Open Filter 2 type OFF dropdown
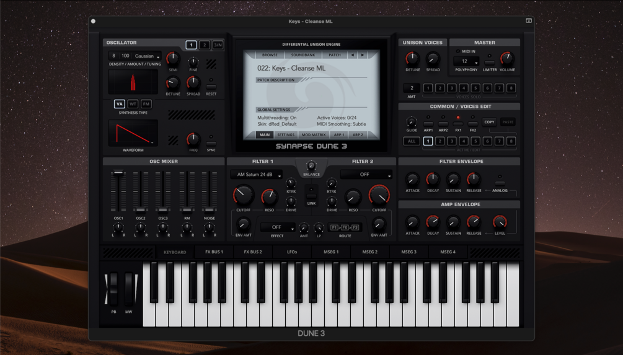The height and width of the screenshot is (355, 623). click(x=366, y=174)
